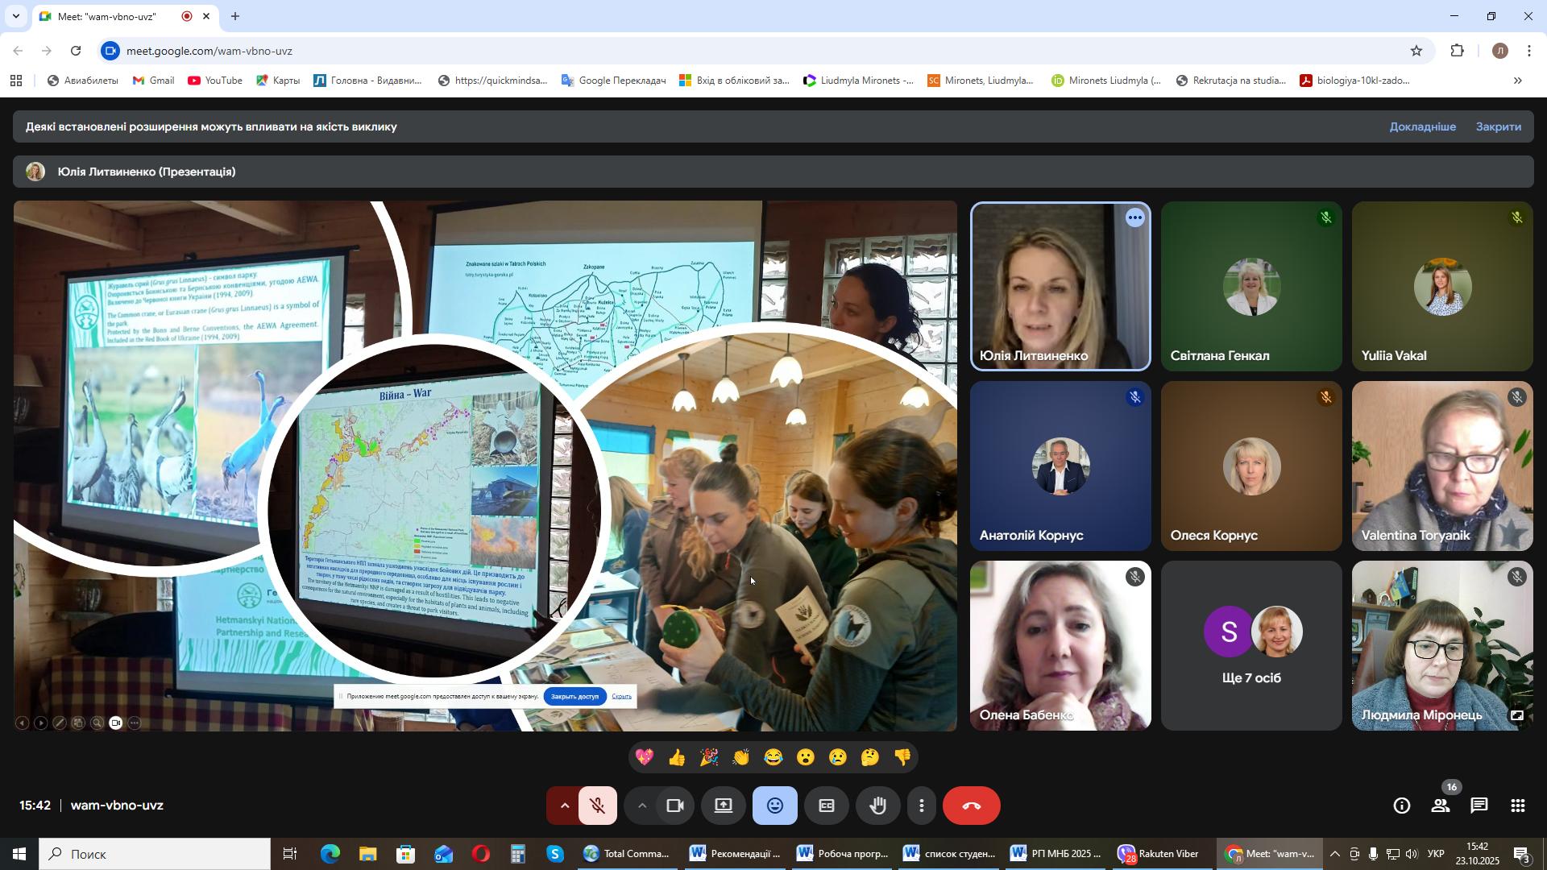Click the Докладніше link in banner
This screenshot has height=870, width=1547.
click(1421, 127)
